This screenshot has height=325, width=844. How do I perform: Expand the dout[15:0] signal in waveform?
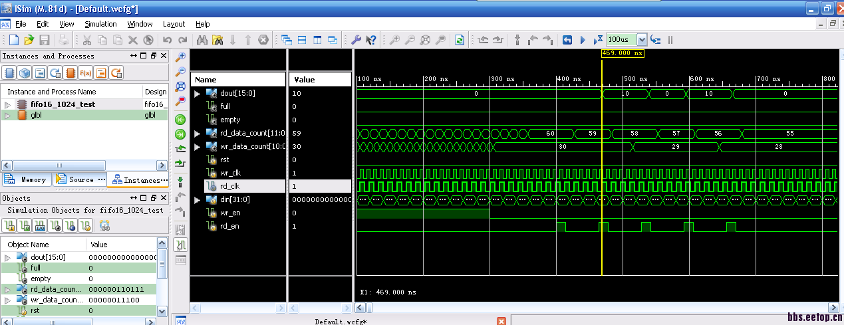click(x=197, y=94)
